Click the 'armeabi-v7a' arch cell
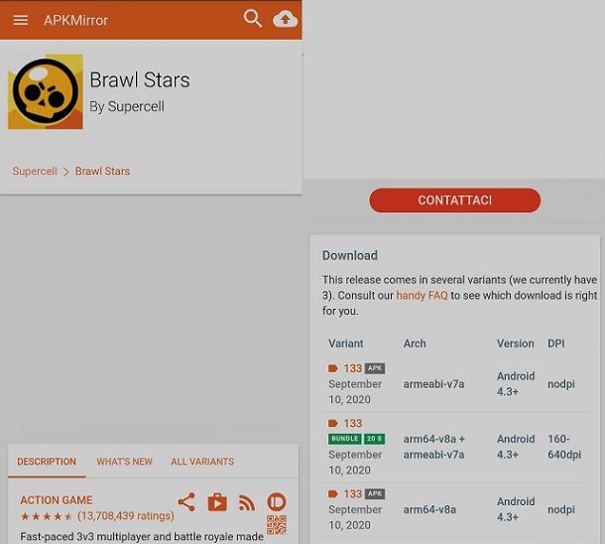 [433, 384]
